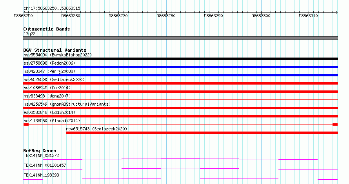
Task: Click TEX14|NM_198393 transcript label
Action: click(41, 175)
